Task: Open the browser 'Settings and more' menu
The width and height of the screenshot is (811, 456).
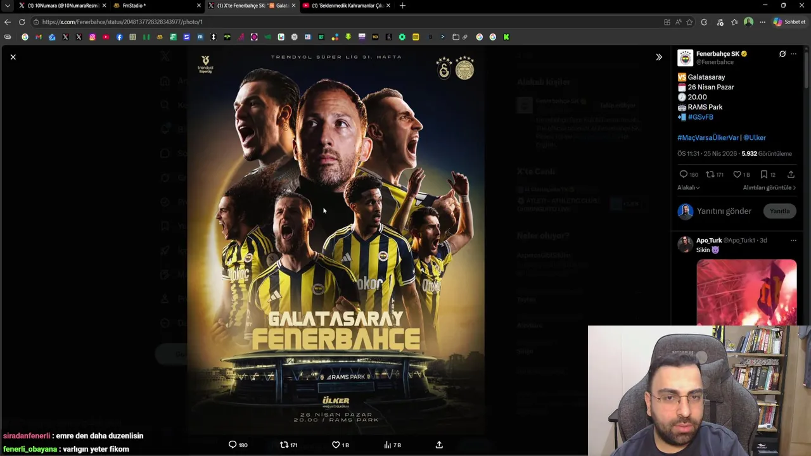Action: pos(762,22)
